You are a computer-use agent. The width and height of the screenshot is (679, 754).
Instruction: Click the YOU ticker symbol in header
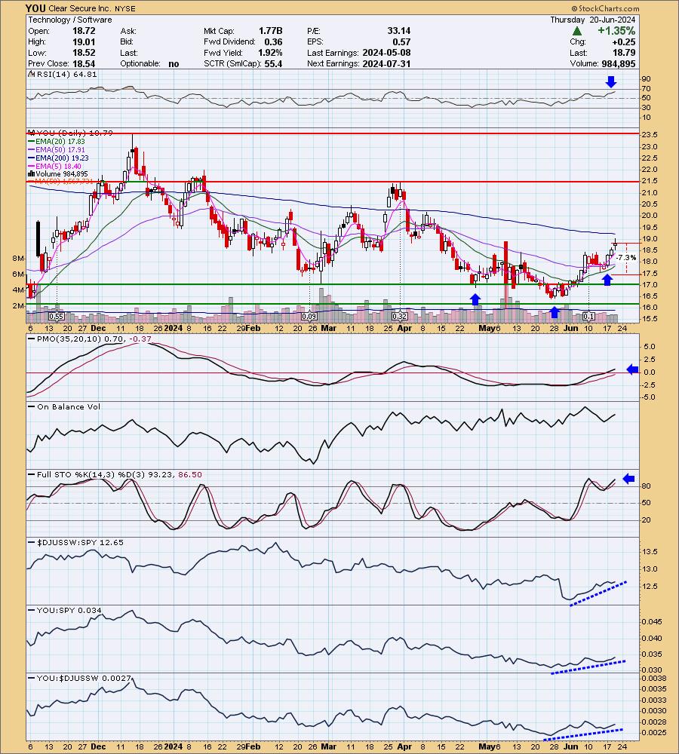click(35, 8)
